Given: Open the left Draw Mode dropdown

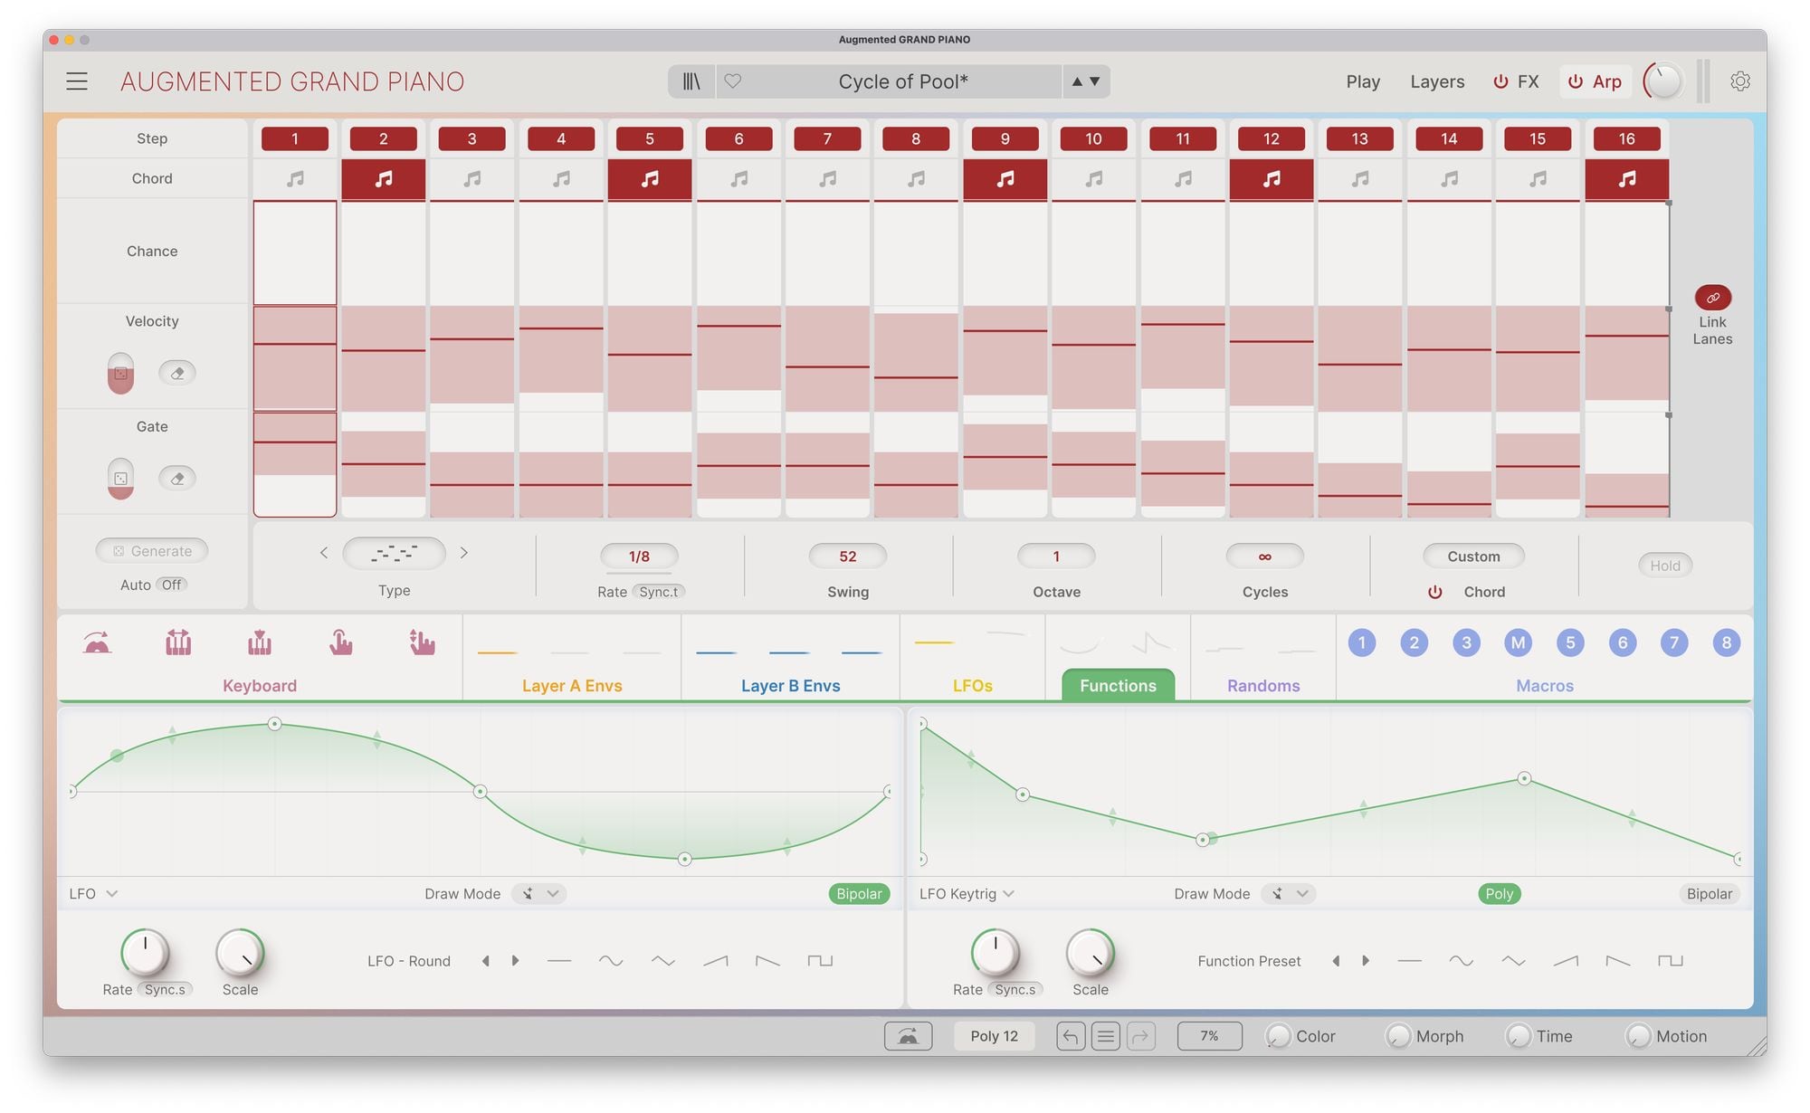Looking at the screenshot, I should tap(539, 894).
